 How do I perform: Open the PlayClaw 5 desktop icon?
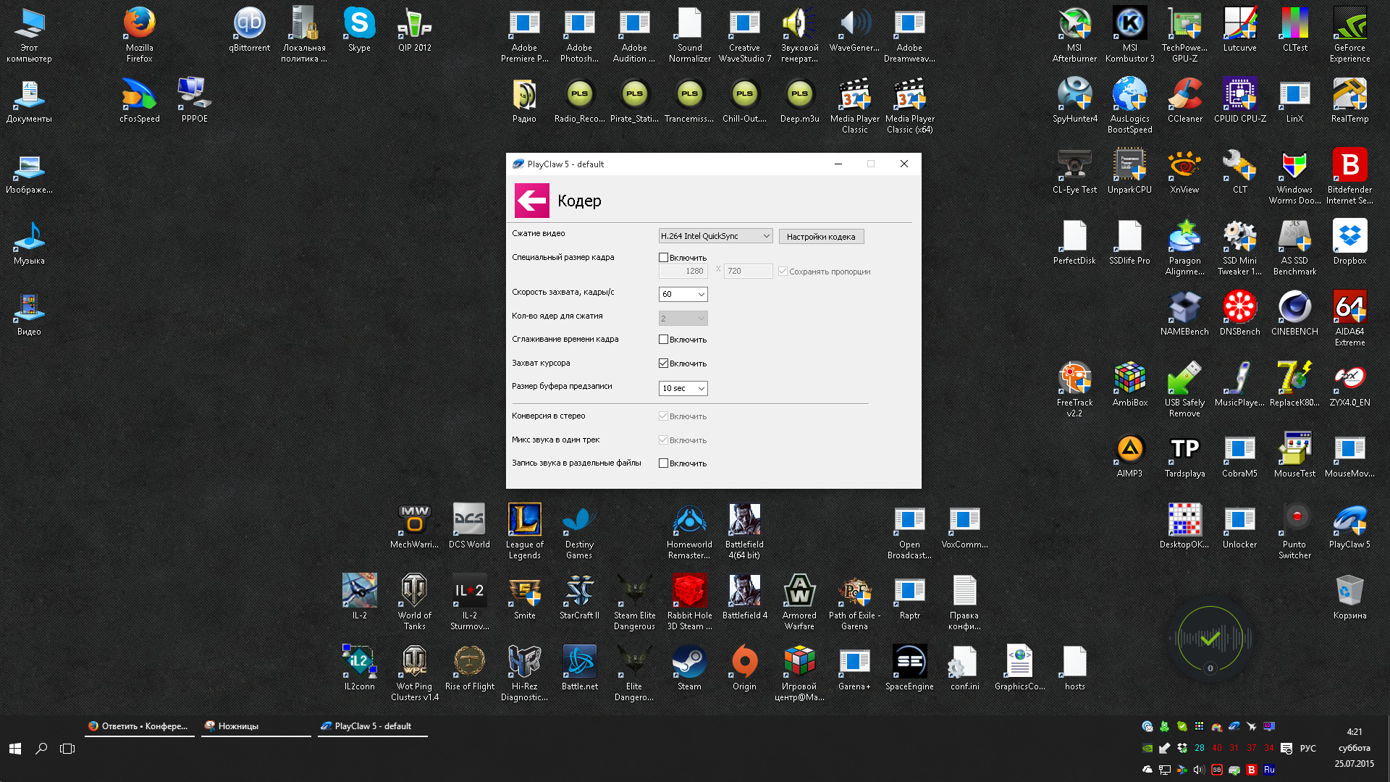(x=1349, y=521)
